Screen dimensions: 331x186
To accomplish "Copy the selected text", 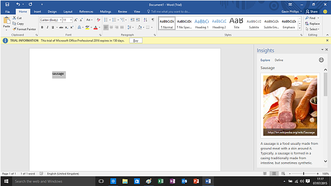I will 18,24.
